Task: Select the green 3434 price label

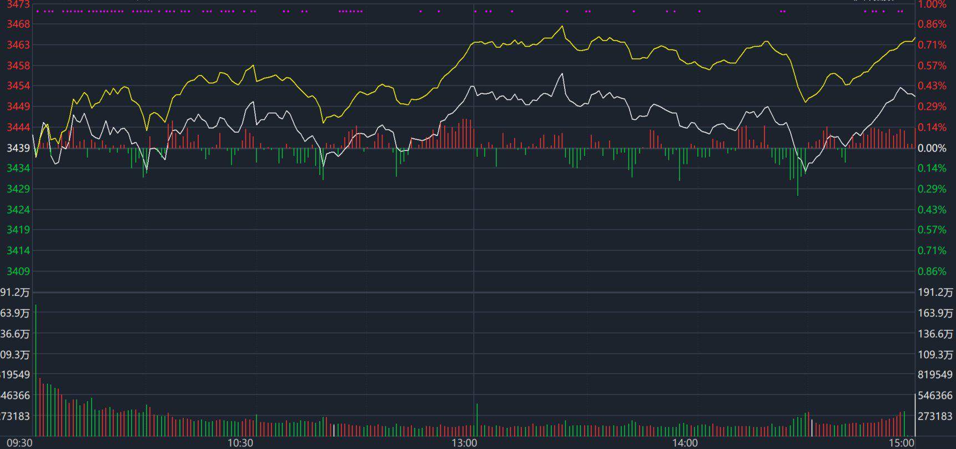Action: pyautogui.click(x=18, y=168)
